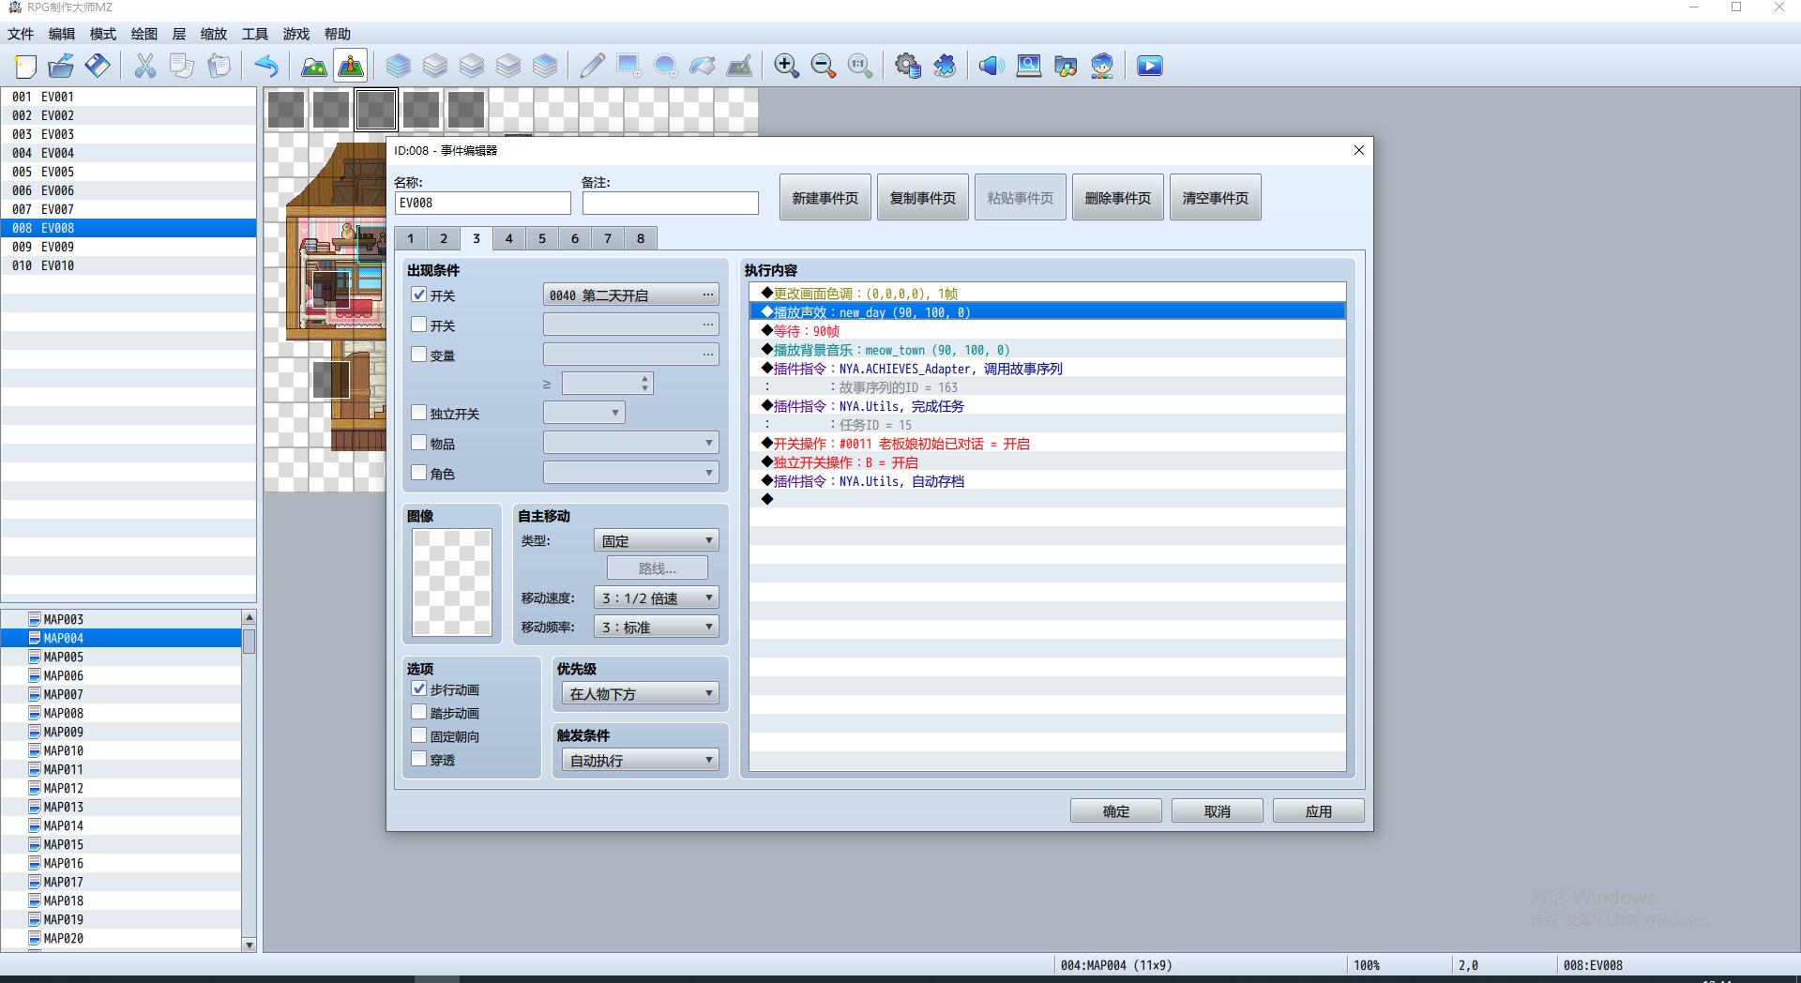Open the Plugin Manager puzzle icon
Viewport: 1801px width, 983px height.
[x=945, y=66]
